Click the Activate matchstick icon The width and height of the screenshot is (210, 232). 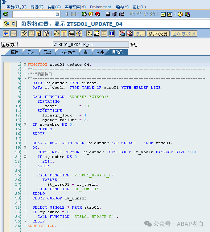pos(64,33)
